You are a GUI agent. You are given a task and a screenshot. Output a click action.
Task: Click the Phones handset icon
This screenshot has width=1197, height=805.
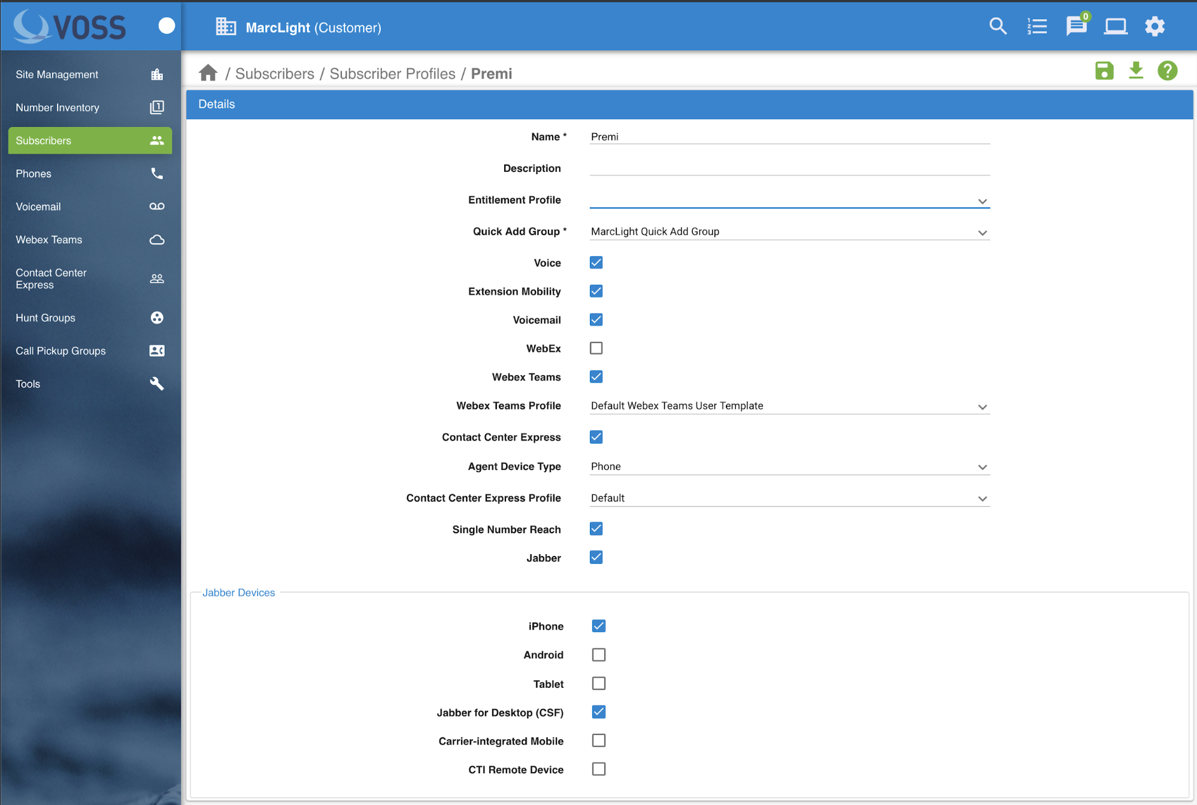click(x=157, y=174)
